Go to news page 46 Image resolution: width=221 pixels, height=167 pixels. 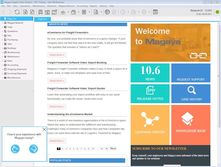(107, 149)
